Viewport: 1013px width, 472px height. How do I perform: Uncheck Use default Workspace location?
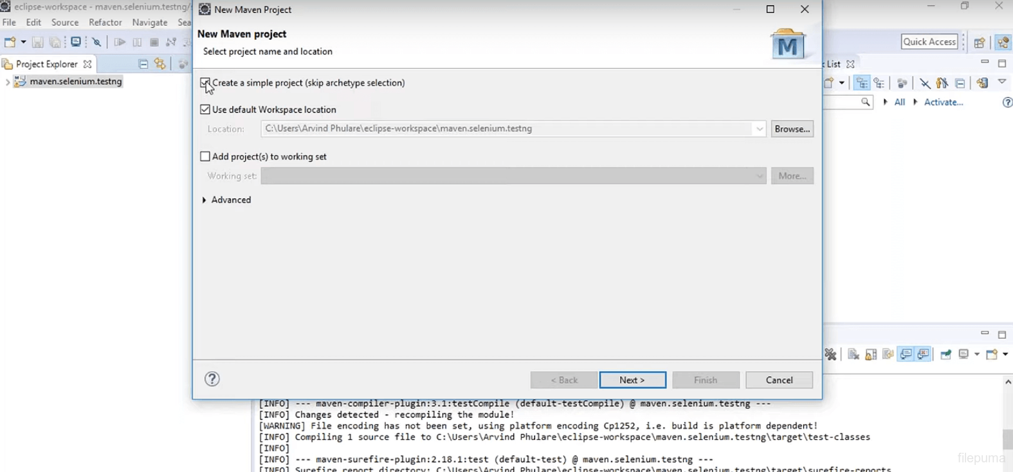pos(205,109)
